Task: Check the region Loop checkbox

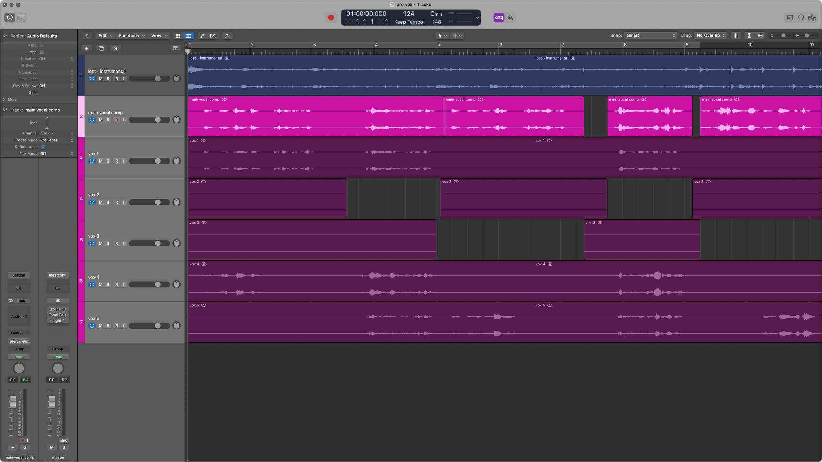Action: pyautogui.click(x=42, y=52)
